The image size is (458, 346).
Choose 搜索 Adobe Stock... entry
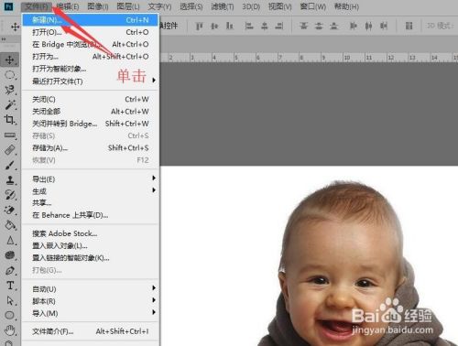tap(91, 233)
